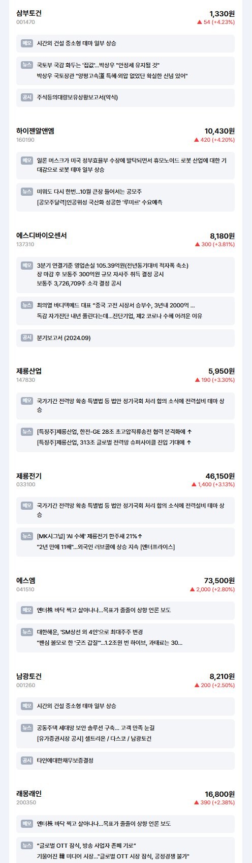Image resolution: width=252 pixels, height=863 pixels.
Task: Open the 삼부토건 stock title
Action: click(29, 13)
